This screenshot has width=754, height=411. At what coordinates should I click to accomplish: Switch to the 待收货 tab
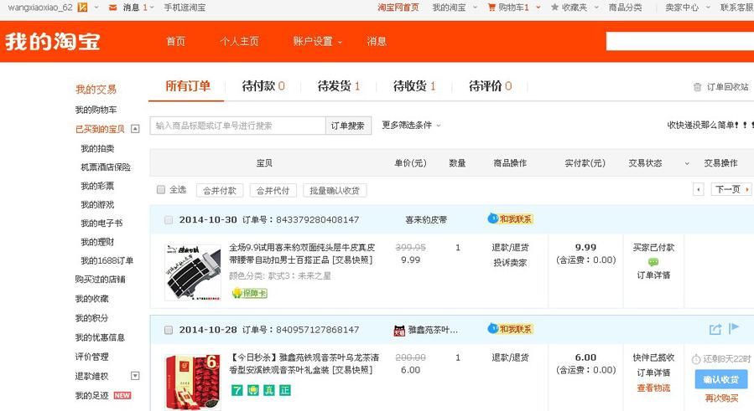[x=414, y=86]
